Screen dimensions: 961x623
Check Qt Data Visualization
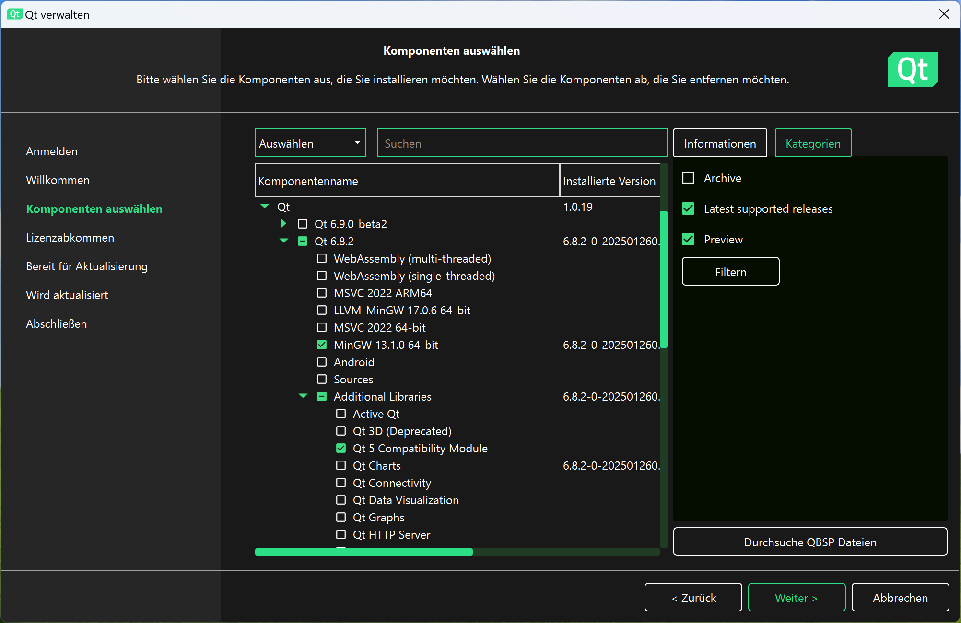pyautogui.click(x=341, y=500)
